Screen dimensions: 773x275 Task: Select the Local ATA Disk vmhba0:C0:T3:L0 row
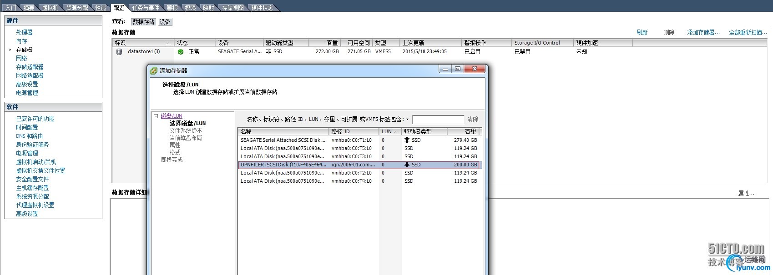[359, 156]
